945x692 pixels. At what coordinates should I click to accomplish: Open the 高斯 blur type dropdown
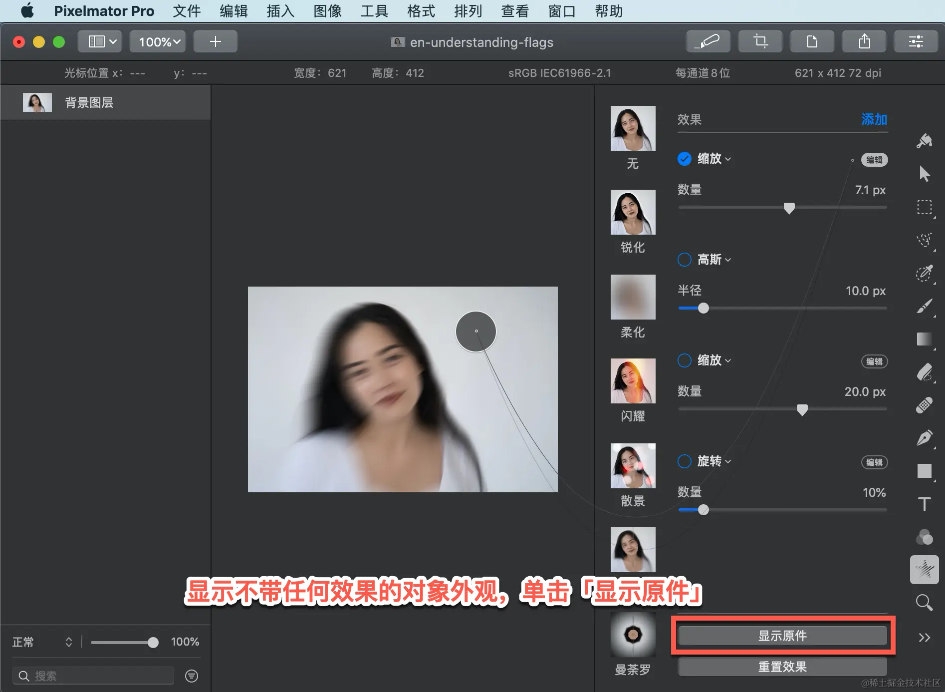(x=714, y=260)
